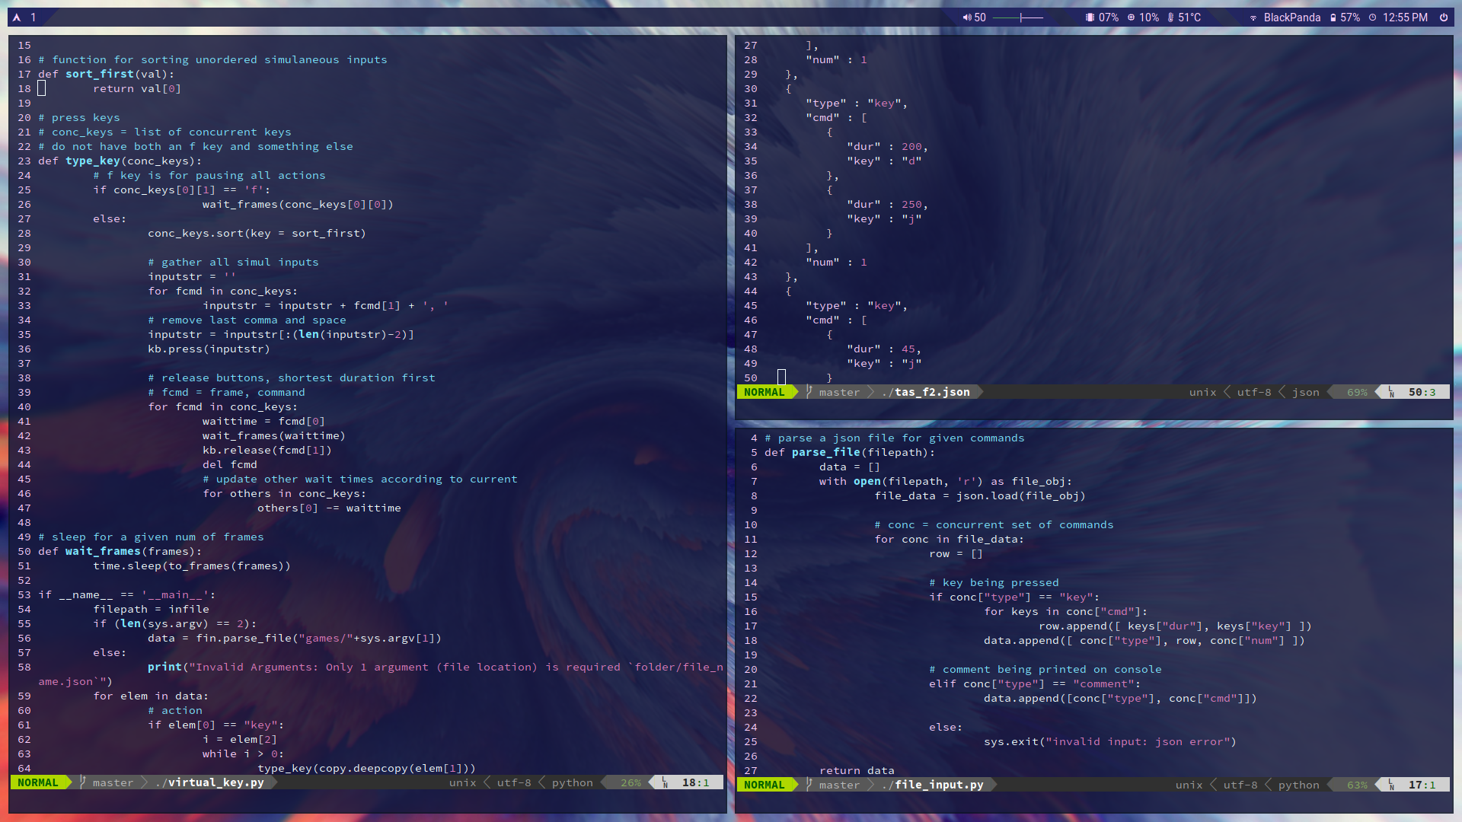This screenshot has height=822, width=1462.
Task: Click the WiFi icon next to BlackPanda
Action: [x=1253, y=18]
